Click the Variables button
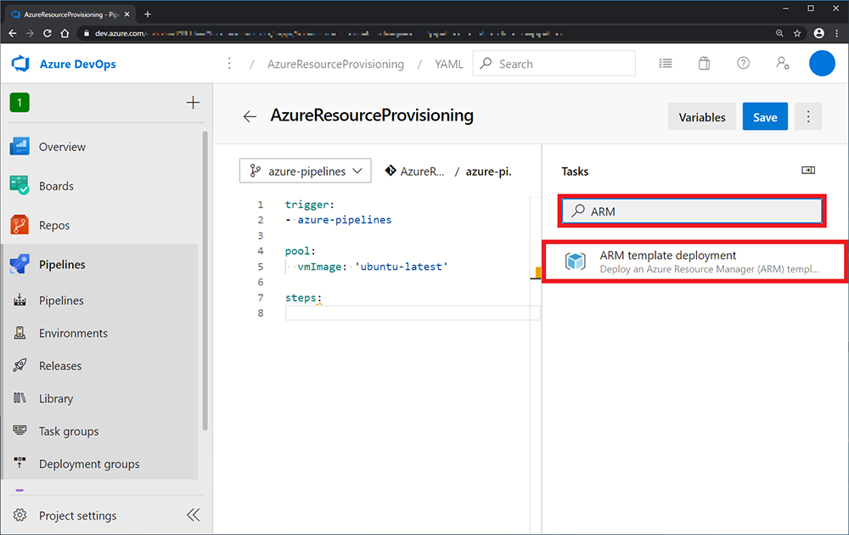 click(x=702, y=117)
